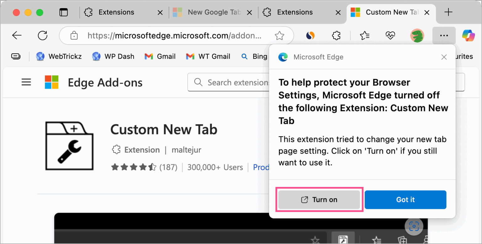
Task: Launch the visual search circle icon
Action: click(x=414, y=226)
